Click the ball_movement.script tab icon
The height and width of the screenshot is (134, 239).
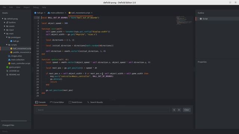pyautogui.click(x=69, y=13)
